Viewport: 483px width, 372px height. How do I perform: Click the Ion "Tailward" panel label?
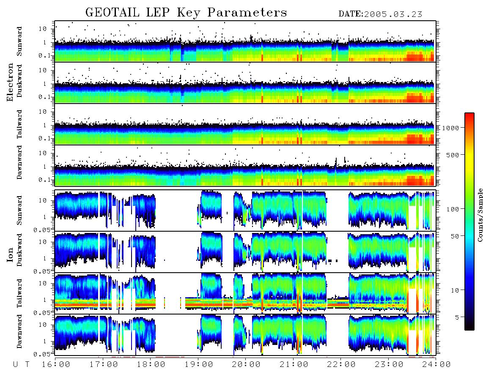20,293
